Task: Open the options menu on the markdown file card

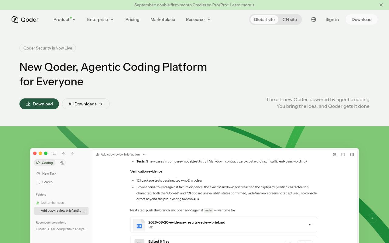Action: coord(311,224)
